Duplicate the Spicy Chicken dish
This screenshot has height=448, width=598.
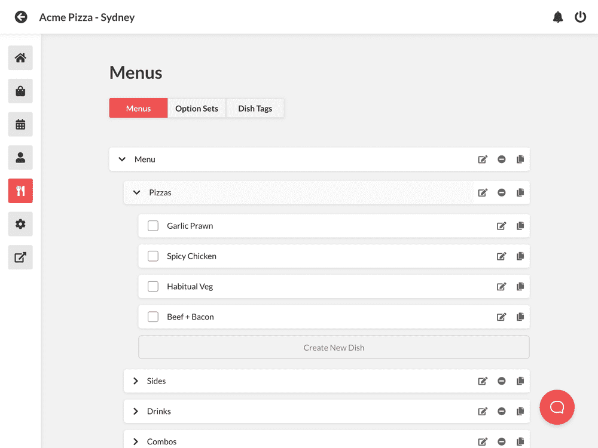tap(520, 256)
